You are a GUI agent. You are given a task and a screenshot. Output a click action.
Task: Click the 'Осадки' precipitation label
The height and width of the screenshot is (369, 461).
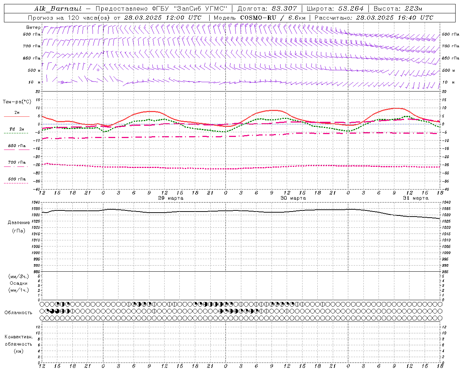19,283
